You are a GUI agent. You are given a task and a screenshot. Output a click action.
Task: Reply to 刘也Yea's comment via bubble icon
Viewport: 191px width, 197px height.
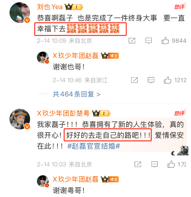tap(149, 41)
